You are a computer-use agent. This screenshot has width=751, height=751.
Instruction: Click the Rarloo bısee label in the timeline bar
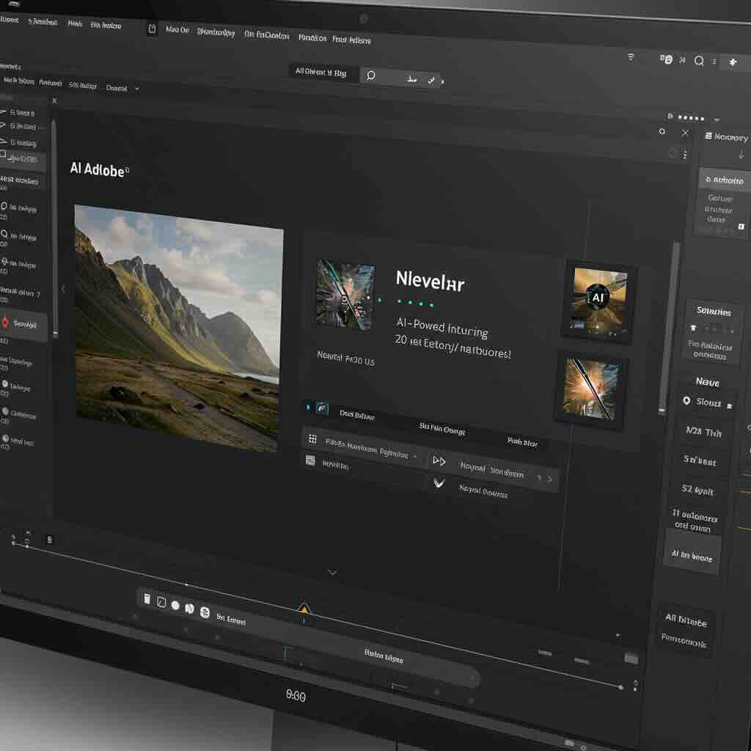point(384,655)
